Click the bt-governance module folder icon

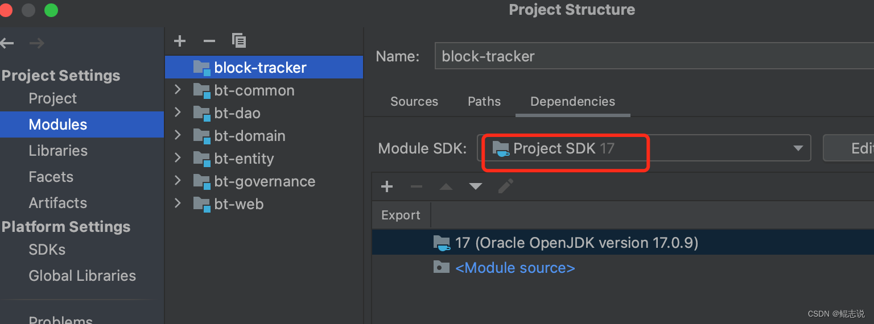click(x=201, y=181)
